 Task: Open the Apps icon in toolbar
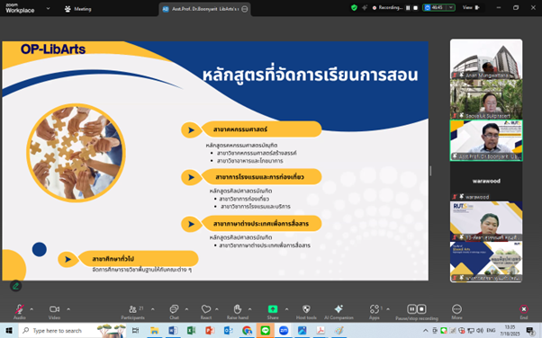[375, 309]
